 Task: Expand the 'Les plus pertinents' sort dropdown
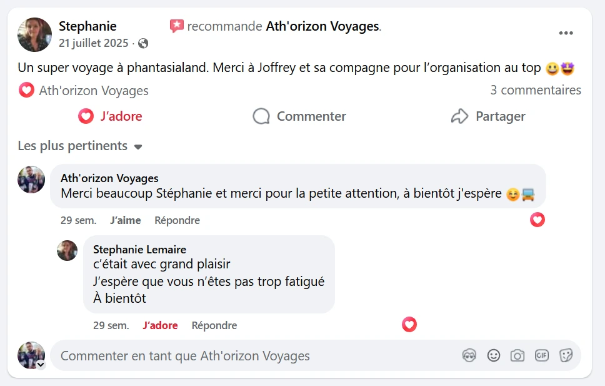pyautogui.click(x=80, y=146)
